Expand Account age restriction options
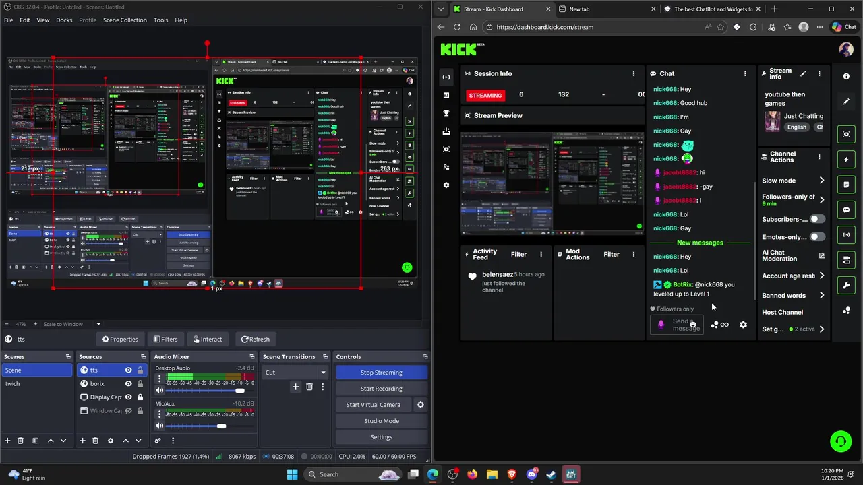 [821, 276]
